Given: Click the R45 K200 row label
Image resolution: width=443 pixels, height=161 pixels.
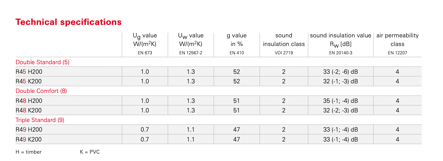Looking at the screenshot, I should click(x=29, y=81).
